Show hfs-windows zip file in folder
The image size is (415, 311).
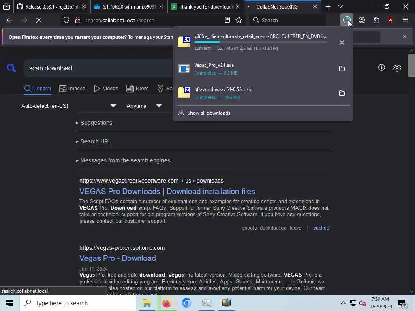[342, 93]
